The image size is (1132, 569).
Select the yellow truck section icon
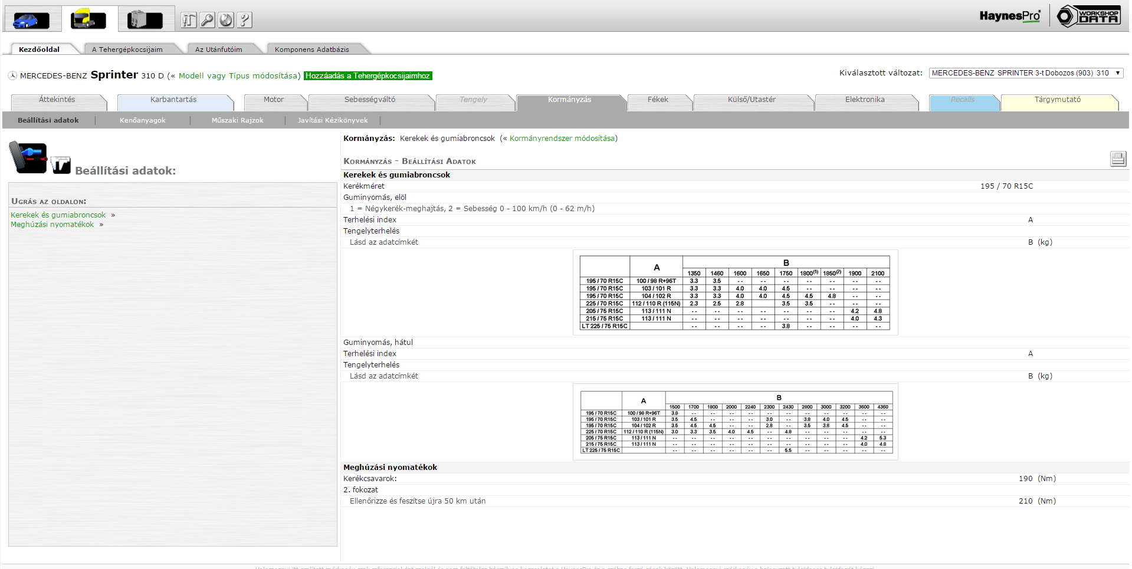(88, 19)
